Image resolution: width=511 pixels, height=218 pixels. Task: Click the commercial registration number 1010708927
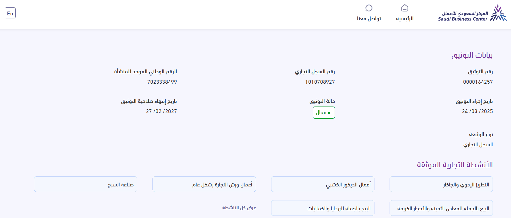click(x=320, y=82)
